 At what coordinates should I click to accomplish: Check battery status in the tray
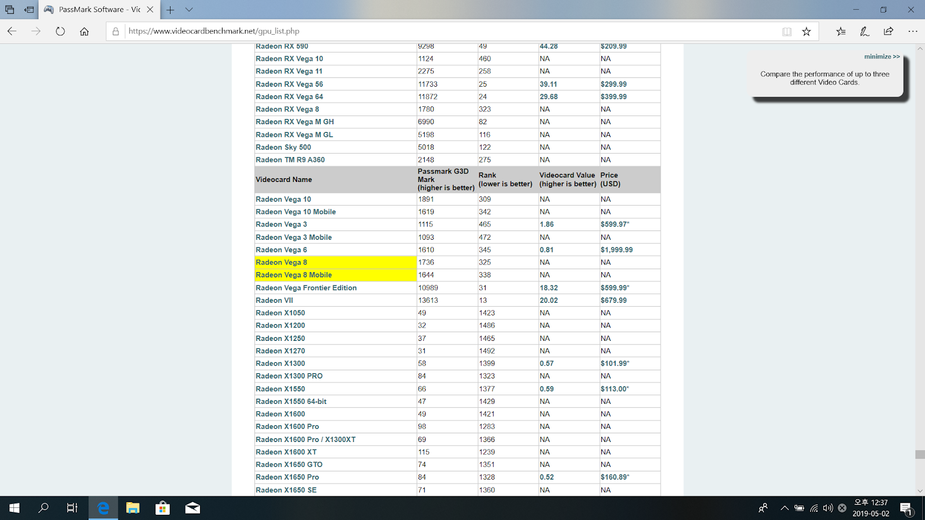799,508
